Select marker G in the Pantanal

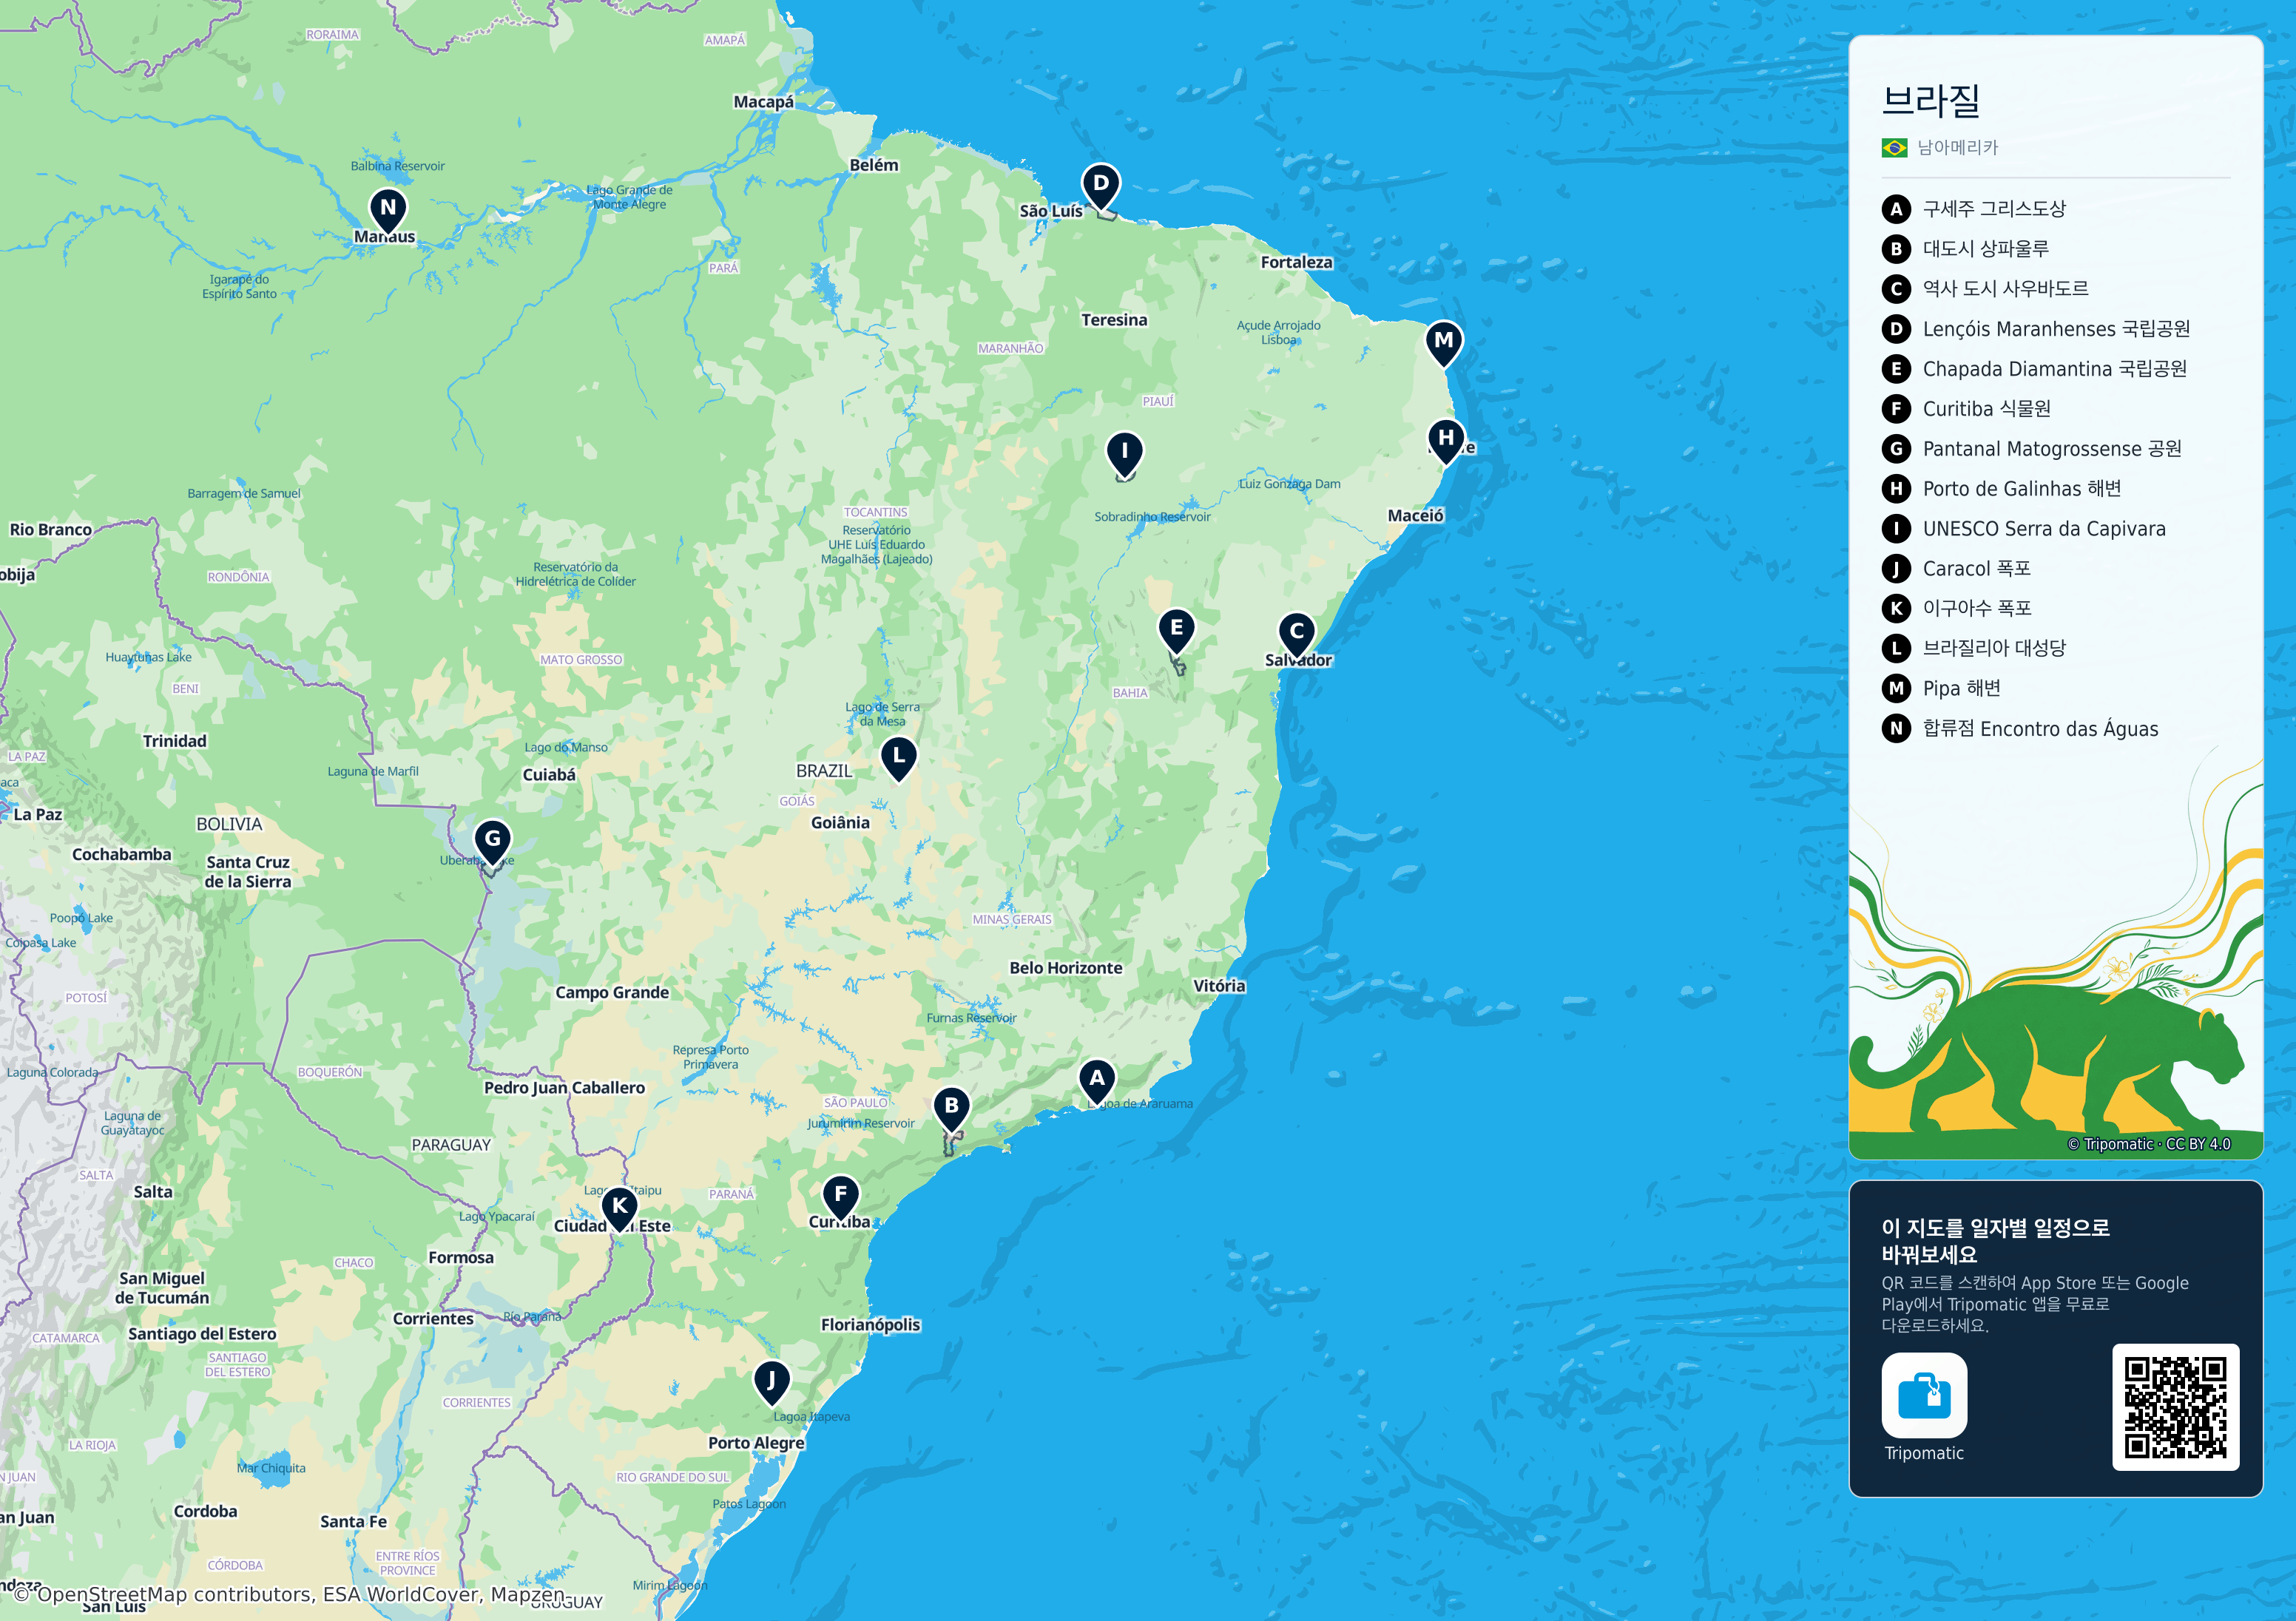492,841
